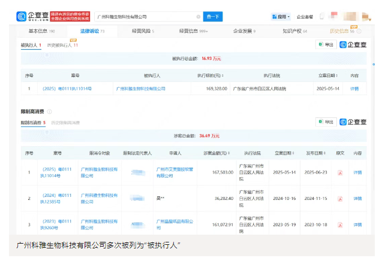
Task: Select the 历史限制高消费 sub-tab
Action: [66, 122]
